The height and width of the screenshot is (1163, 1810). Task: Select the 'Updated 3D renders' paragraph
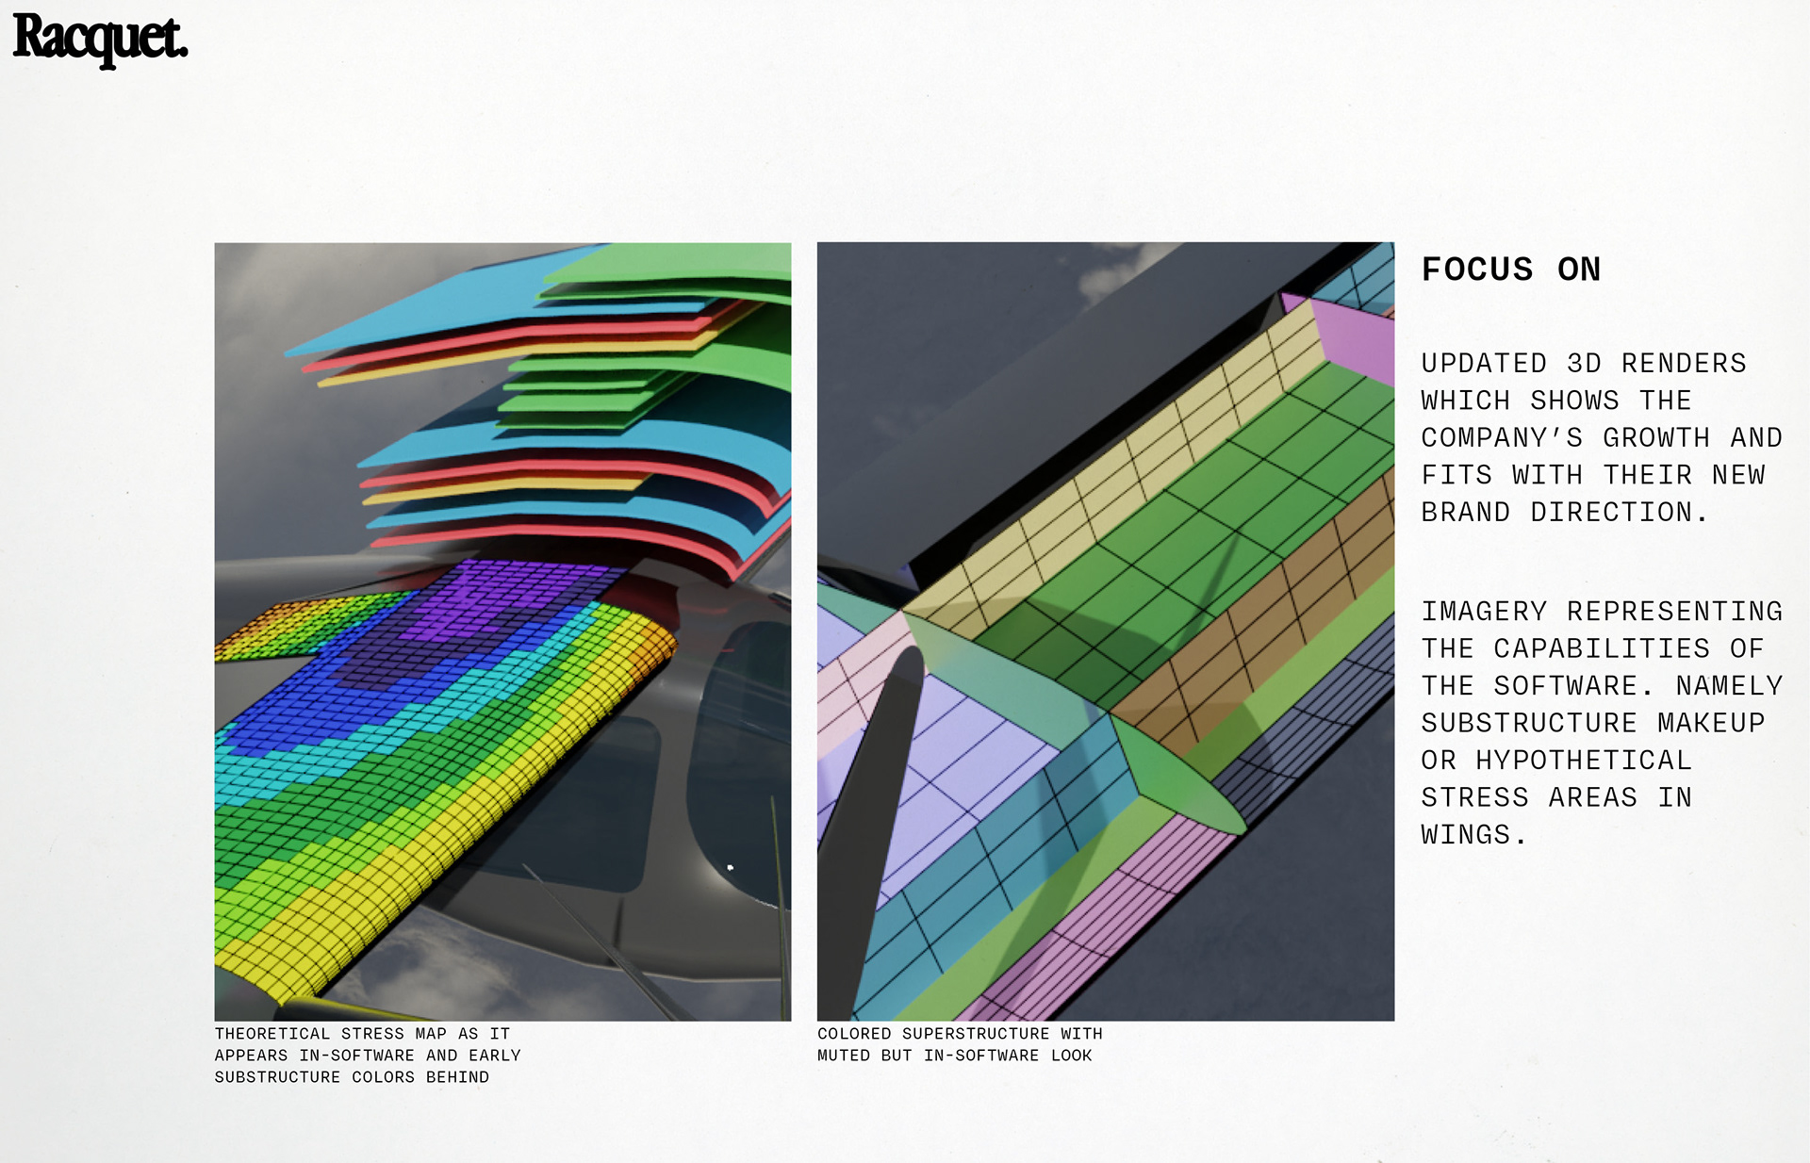[1601, 437]
